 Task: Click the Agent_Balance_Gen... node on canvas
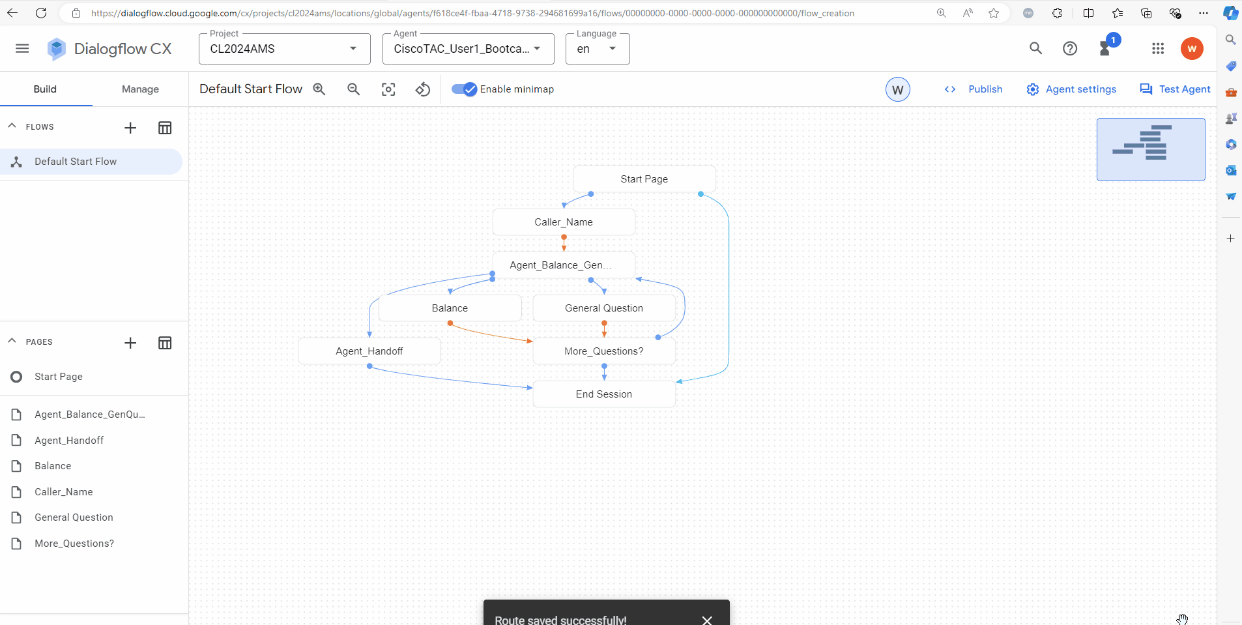coord(564,265)
